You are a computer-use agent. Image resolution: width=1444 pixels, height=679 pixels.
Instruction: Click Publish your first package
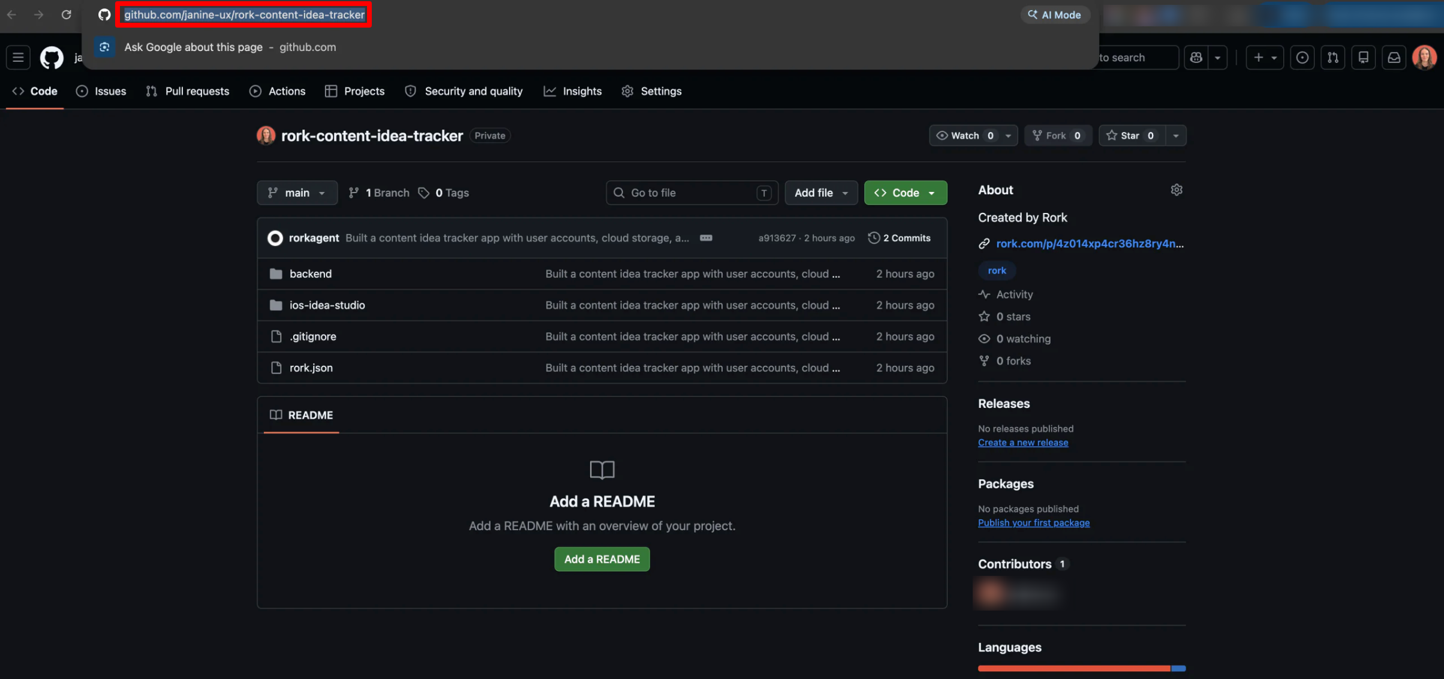(1033, 523)
